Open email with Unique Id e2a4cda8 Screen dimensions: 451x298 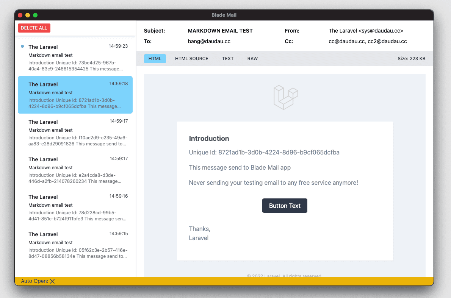tap(75, 170)
